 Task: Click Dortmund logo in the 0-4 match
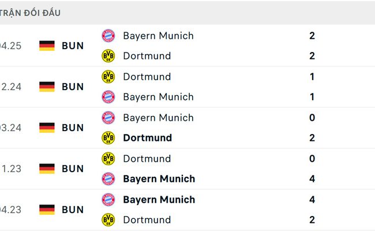[108, 159]
